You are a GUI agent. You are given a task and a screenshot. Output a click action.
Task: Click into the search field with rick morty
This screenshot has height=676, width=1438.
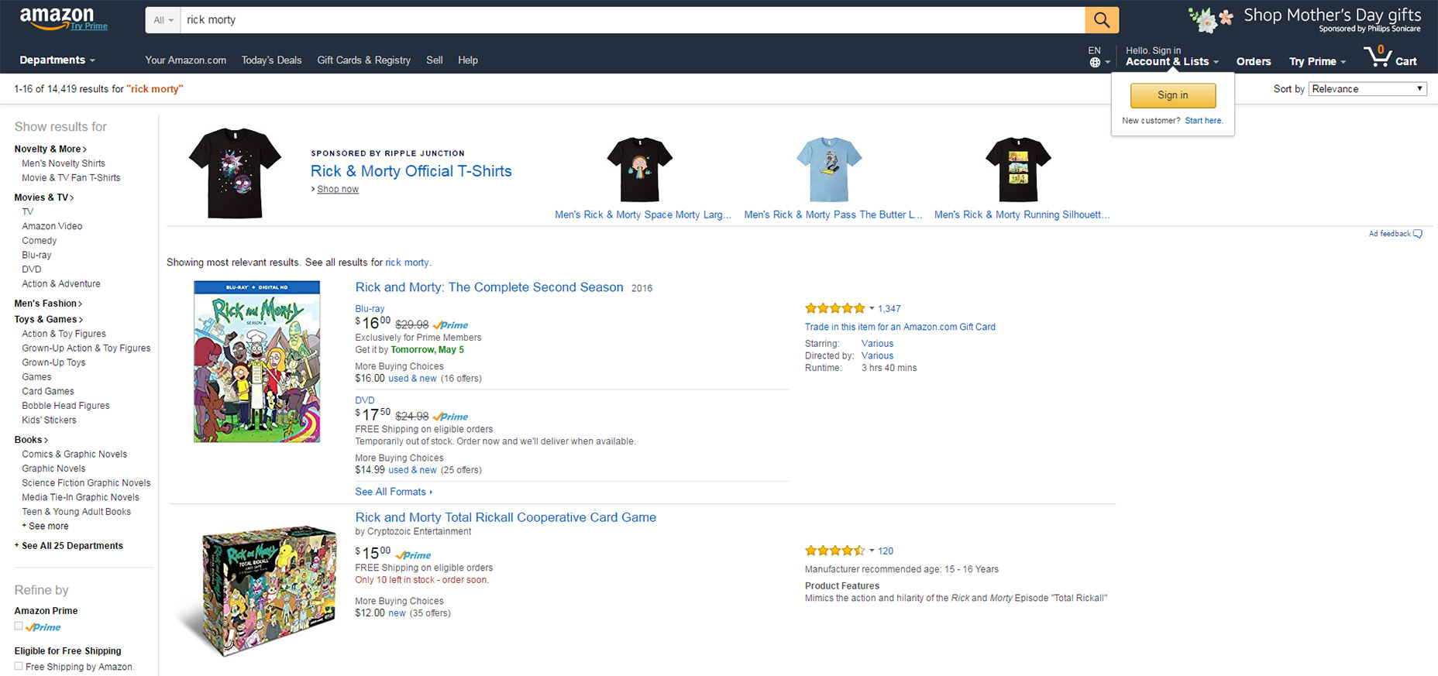point(631,20)
